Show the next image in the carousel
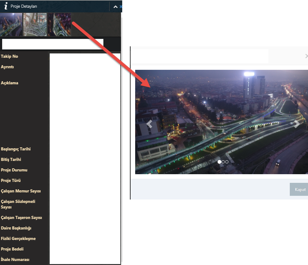 pos(297,124)
